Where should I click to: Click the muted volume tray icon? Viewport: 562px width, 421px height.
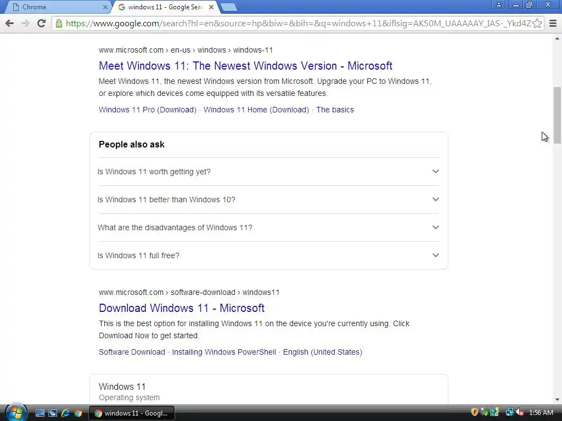520,412
